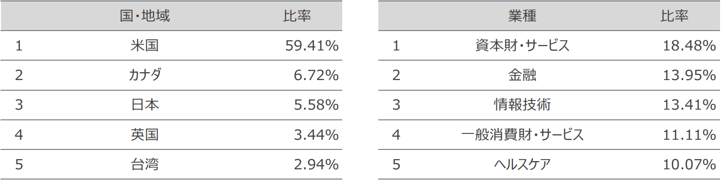Select the カナダ country cell

coord(145,75)
